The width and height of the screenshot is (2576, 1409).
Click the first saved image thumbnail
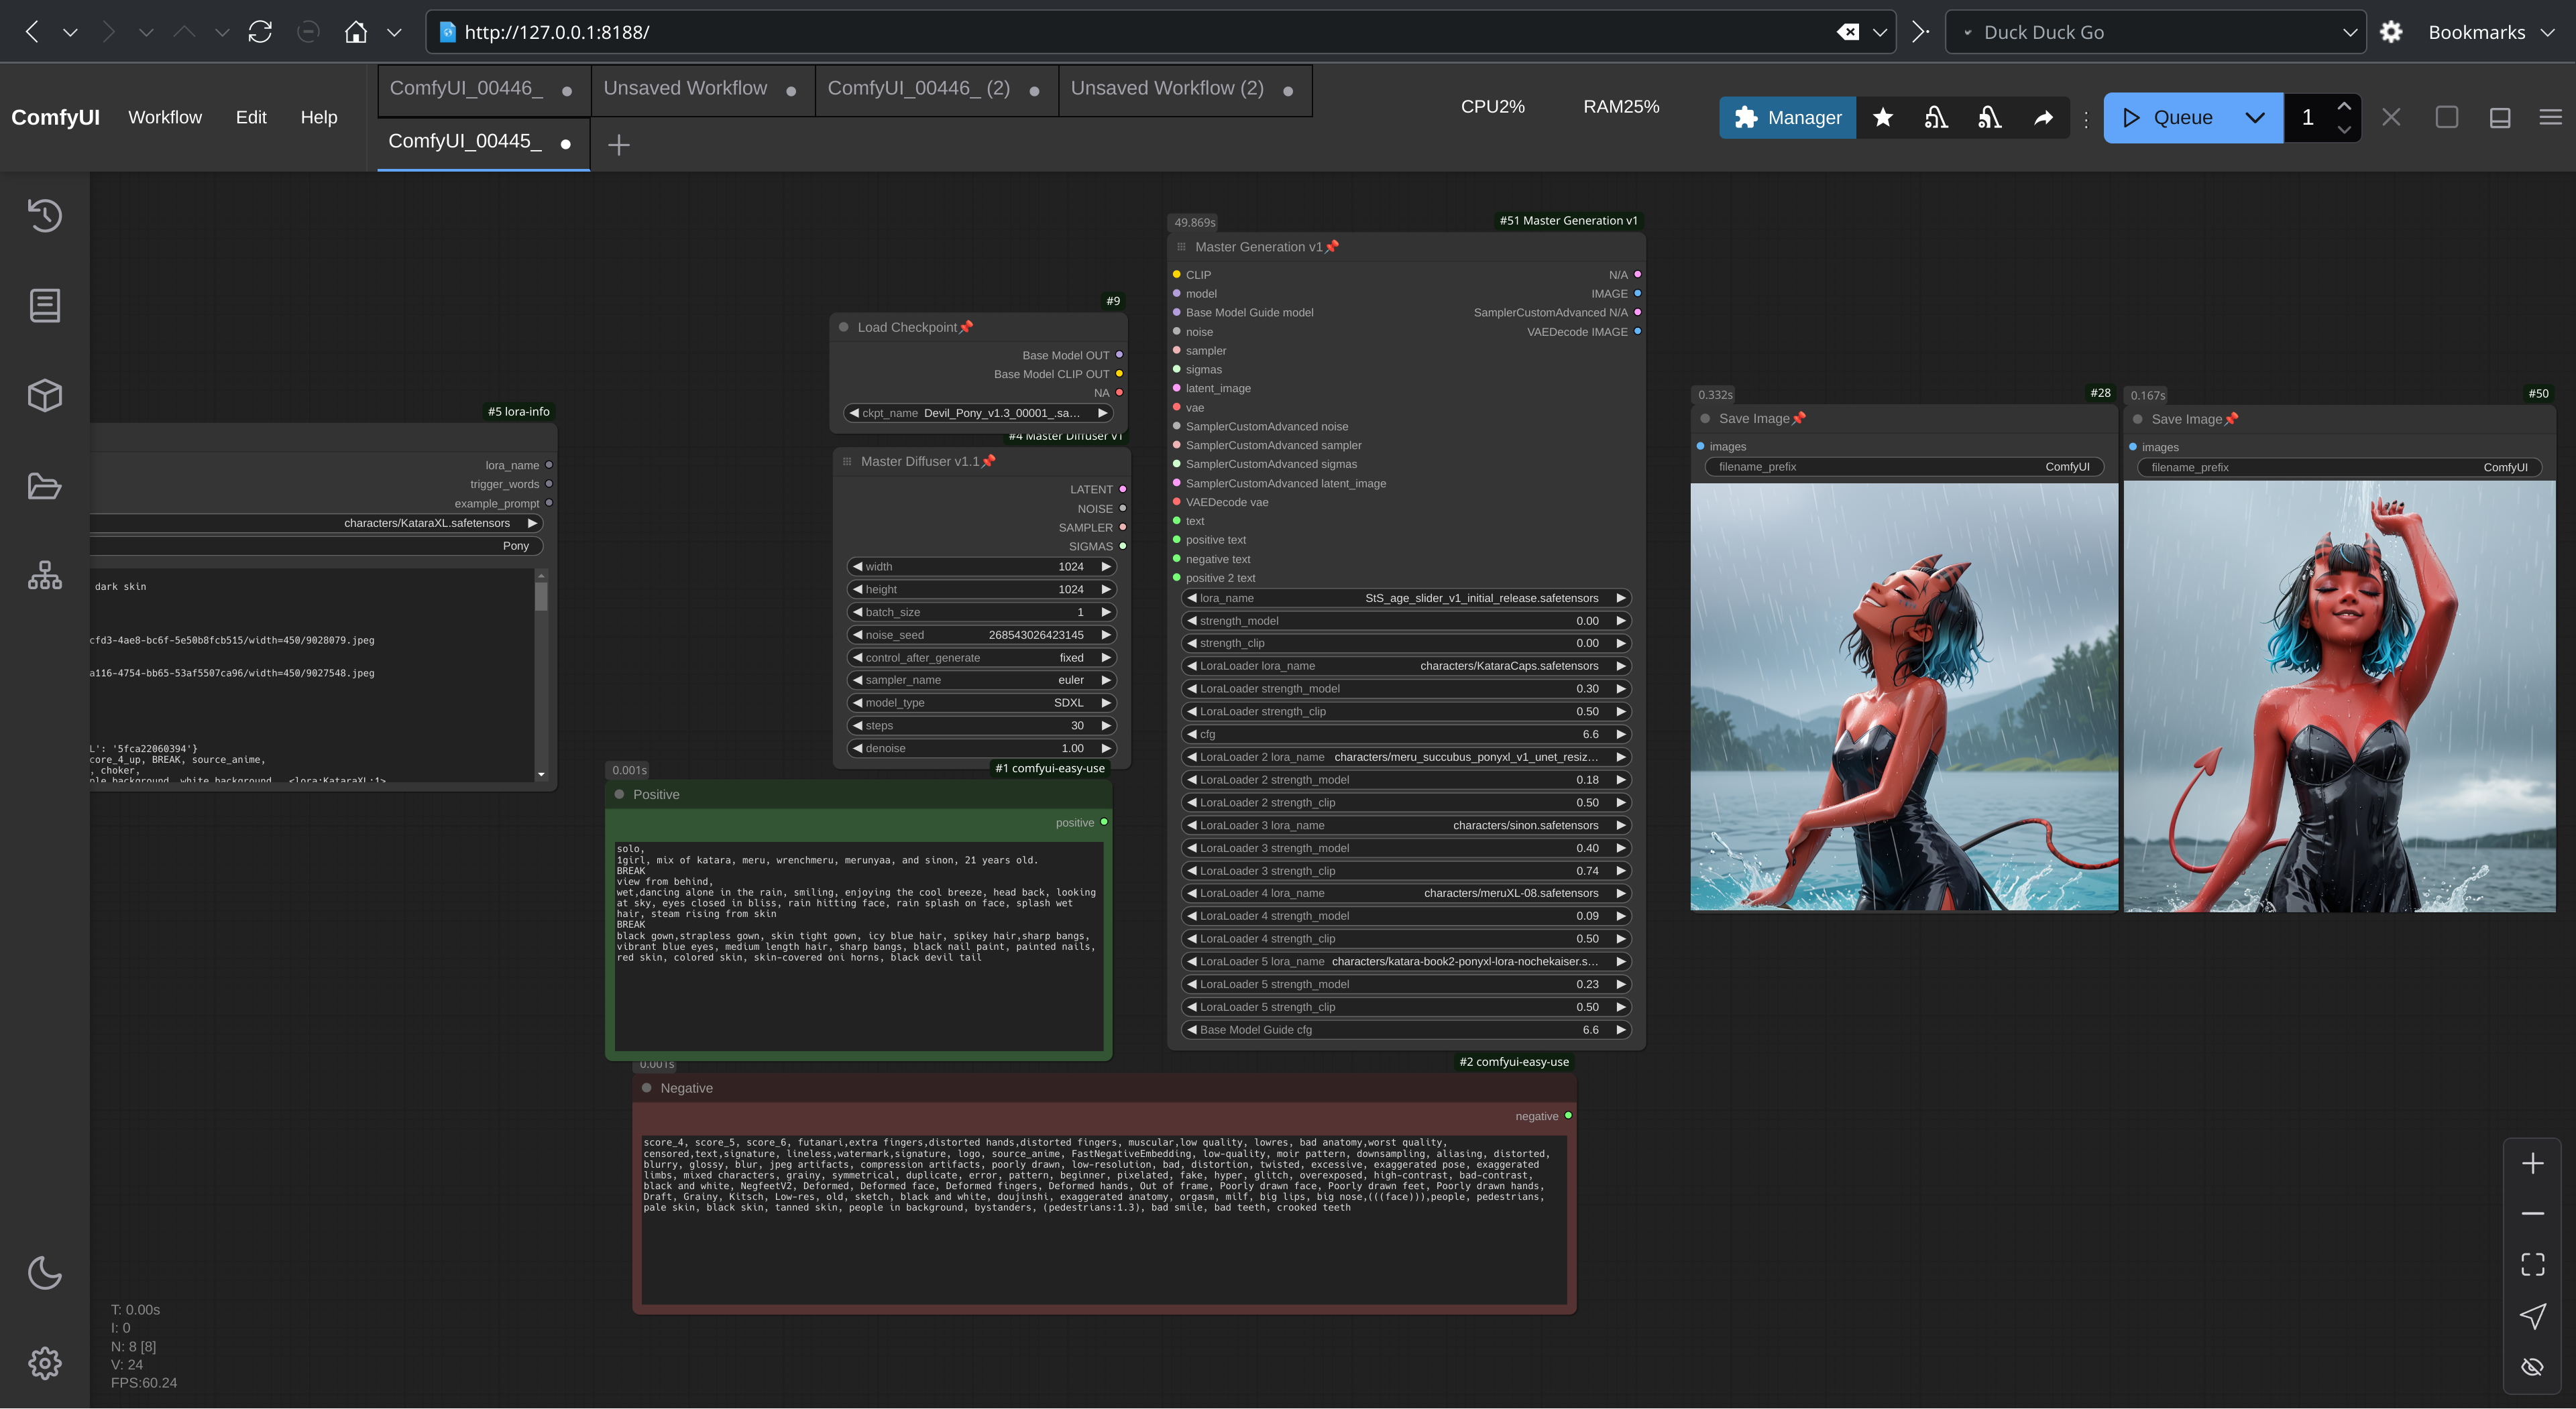[x=1904, y=696]
